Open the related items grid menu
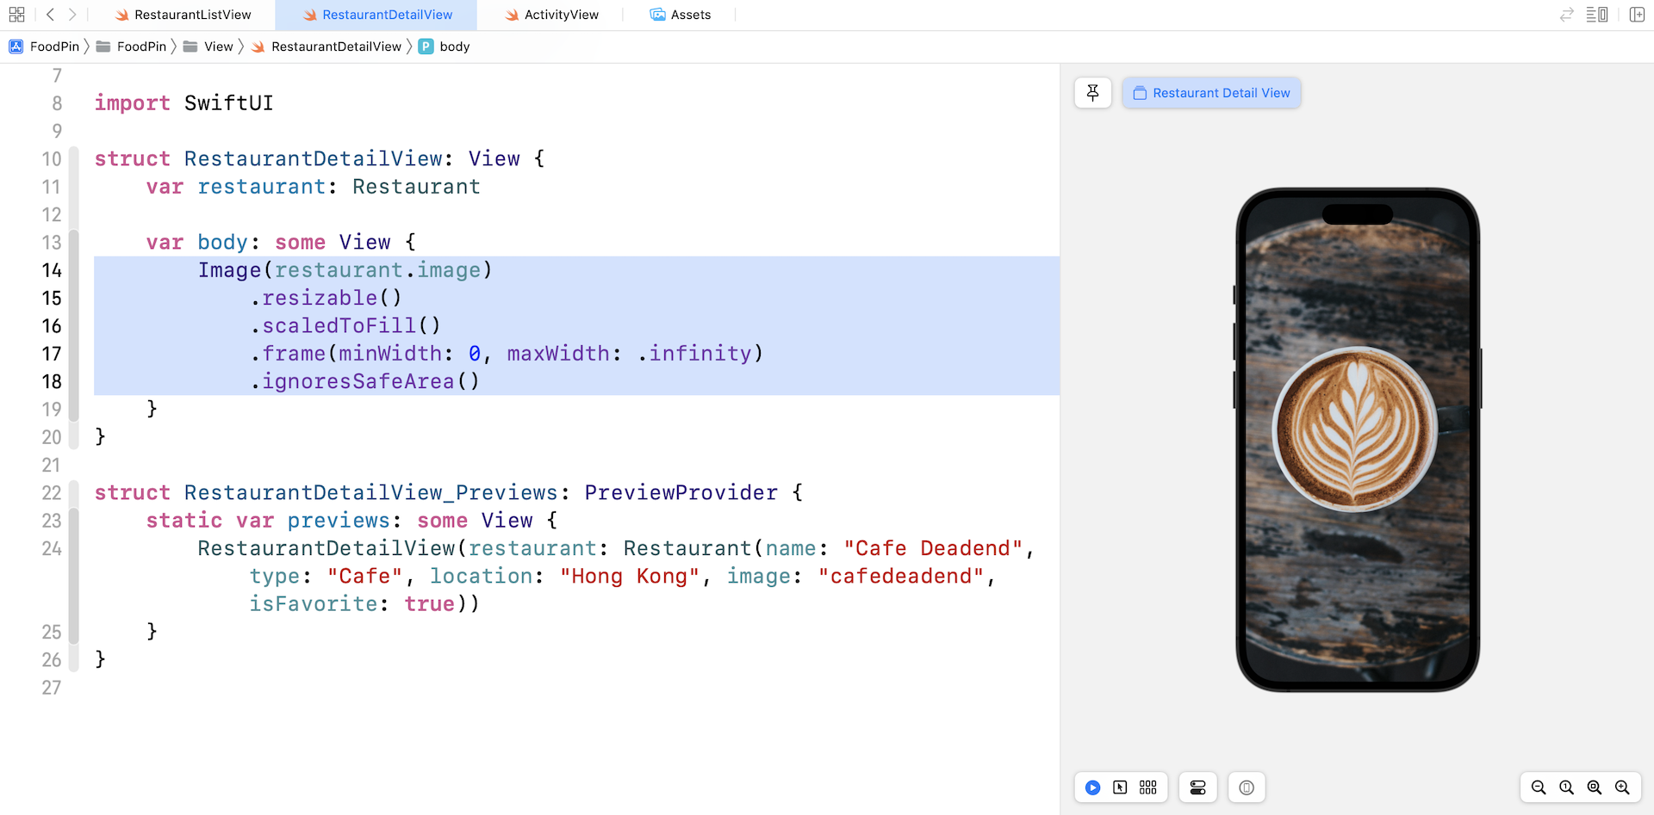Viewport: 1654px width, 815px height. [x=16, y=15]
